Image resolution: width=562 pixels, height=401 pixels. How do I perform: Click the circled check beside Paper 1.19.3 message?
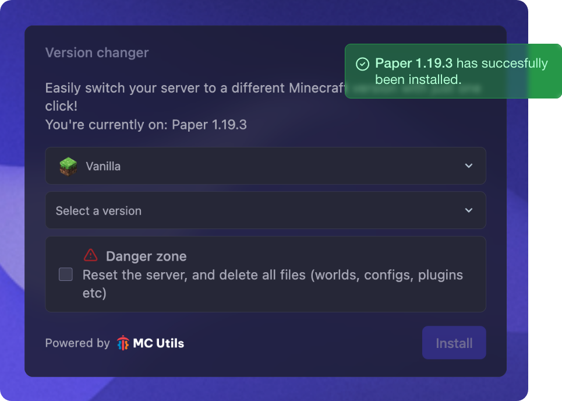(363, 64)
